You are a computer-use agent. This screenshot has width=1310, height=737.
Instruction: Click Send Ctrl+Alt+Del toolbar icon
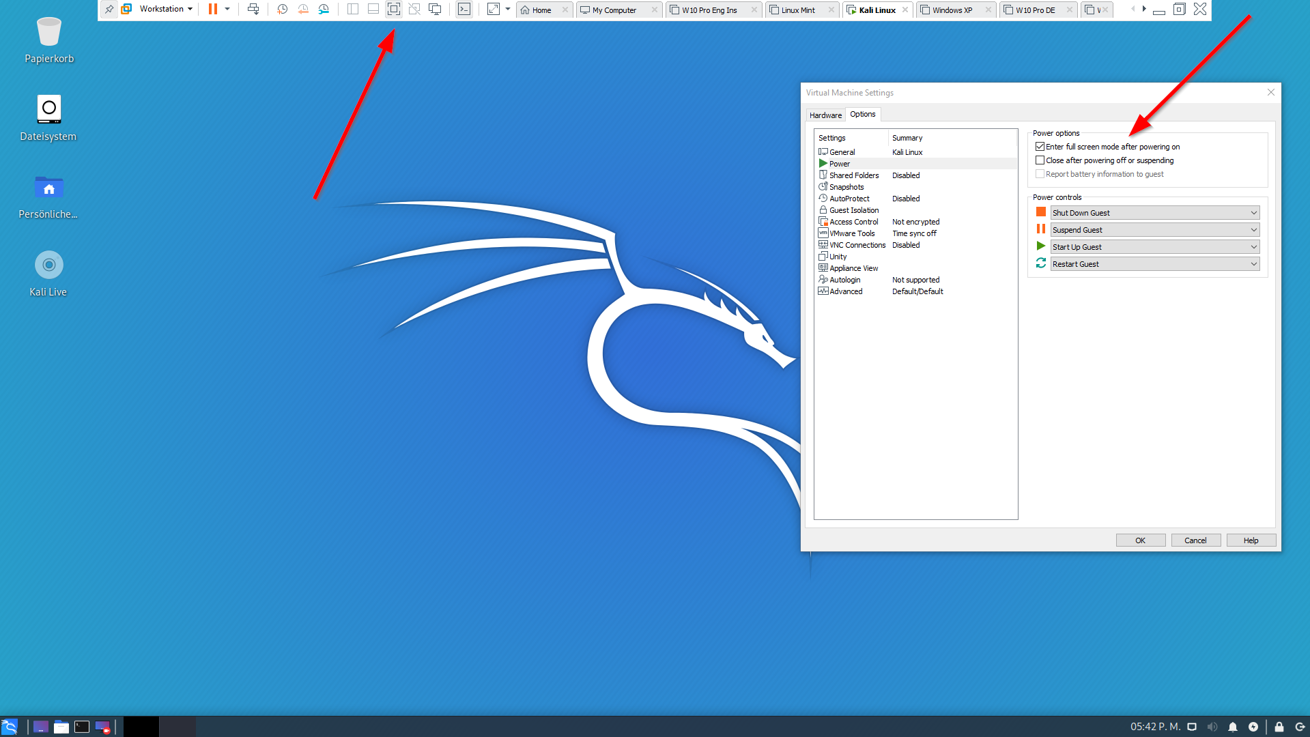(x=253, y=10)
